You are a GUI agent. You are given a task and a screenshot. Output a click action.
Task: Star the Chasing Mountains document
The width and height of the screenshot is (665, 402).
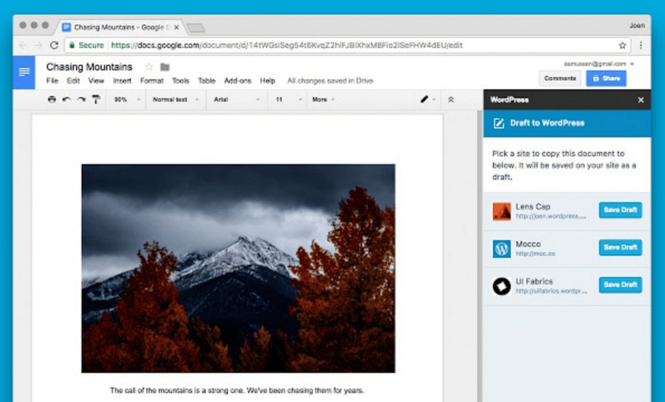click(148, 66)
